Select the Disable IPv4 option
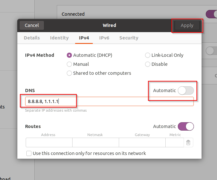 tap(148, 64)
